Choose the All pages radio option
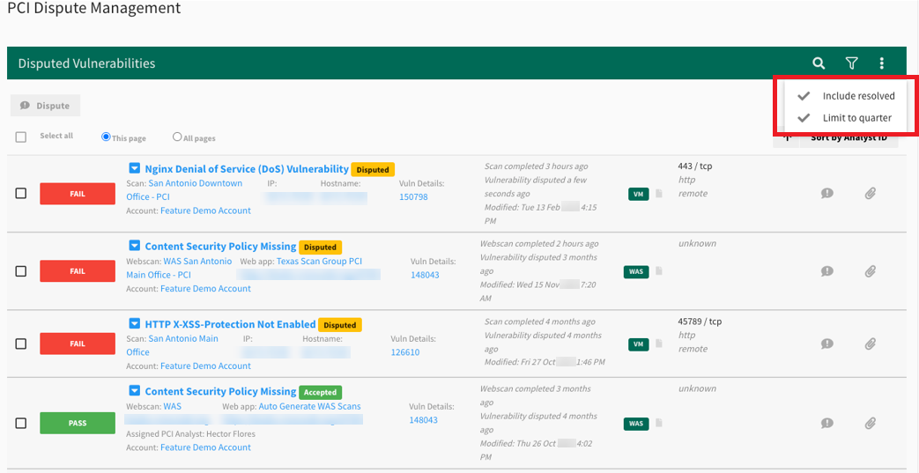This screenshot has height=473, width=919. pos(177,137)
